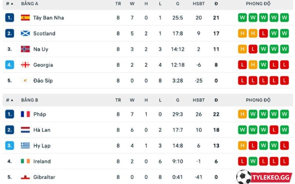Viewport: 295px width, 184px height.
Task: Open the Tây Ban Nha team link
Action: (49, 18)
